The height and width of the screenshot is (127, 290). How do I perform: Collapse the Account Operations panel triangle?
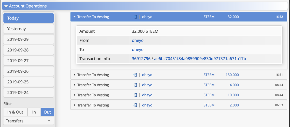pyautogui.click(x=6, y=6)
